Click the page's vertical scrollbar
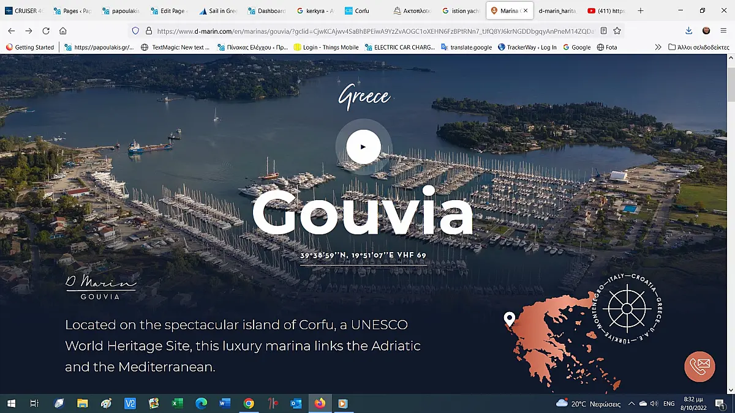735x413 pixels. click(x=730, y=86)
